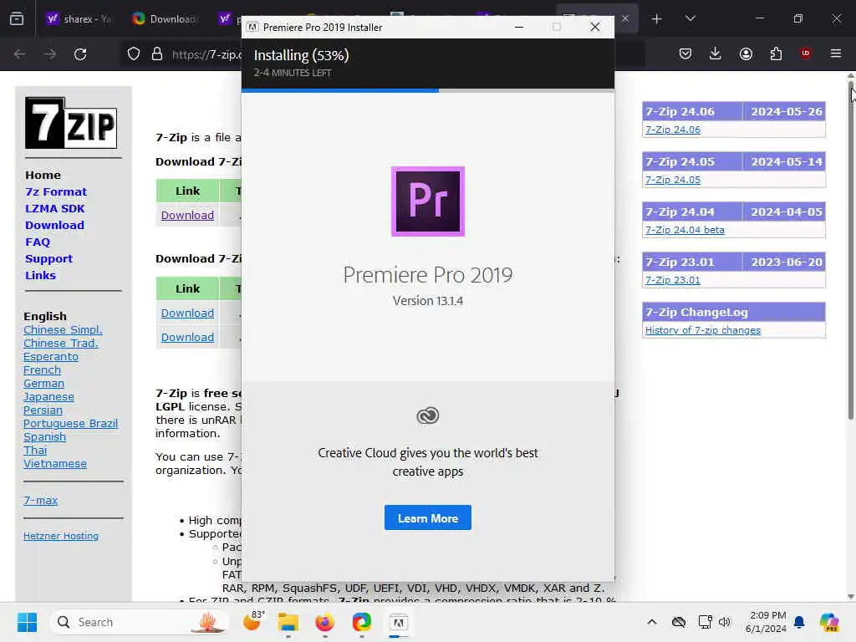Click the 7-Zip logo image

tap(71, 123)
